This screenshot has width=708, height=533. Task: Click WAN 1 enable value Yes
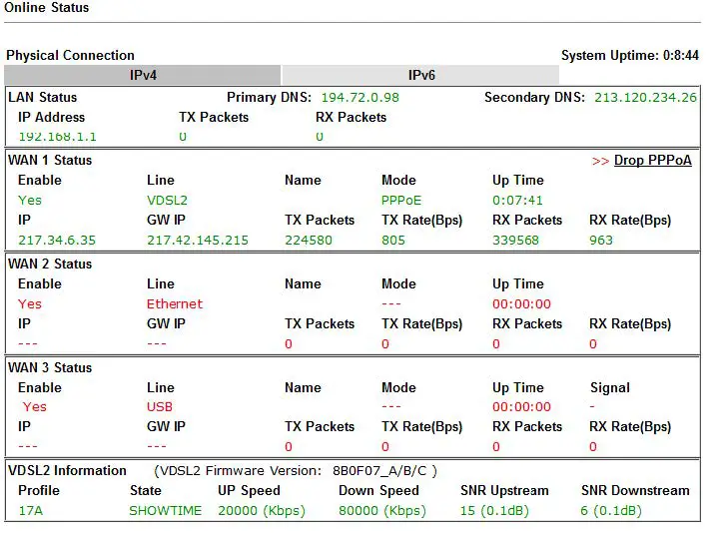point(30,201)
